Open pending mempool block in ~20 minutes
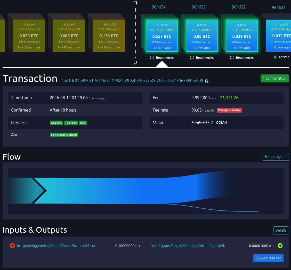Viewport: 291px width, 270px height. [x=109, y=36]
